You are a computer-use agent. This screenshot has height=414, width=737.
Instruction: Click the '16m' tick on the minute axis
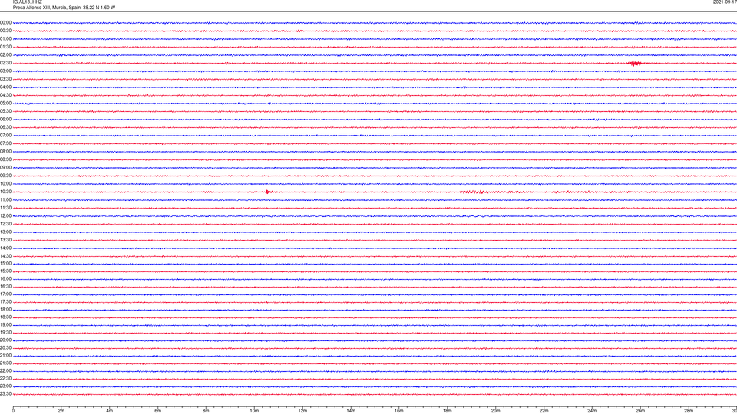(399, 411)
